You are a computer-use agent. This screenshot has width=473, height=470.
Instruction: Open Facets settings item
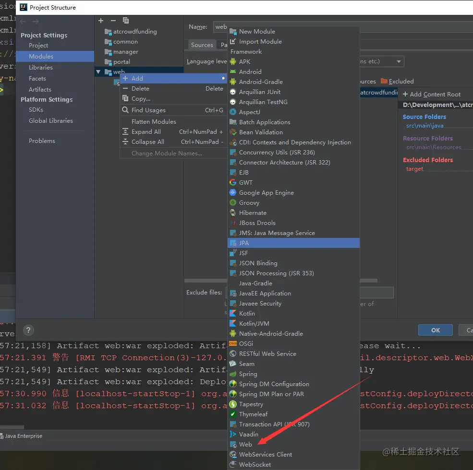click(x=37, y=79)
